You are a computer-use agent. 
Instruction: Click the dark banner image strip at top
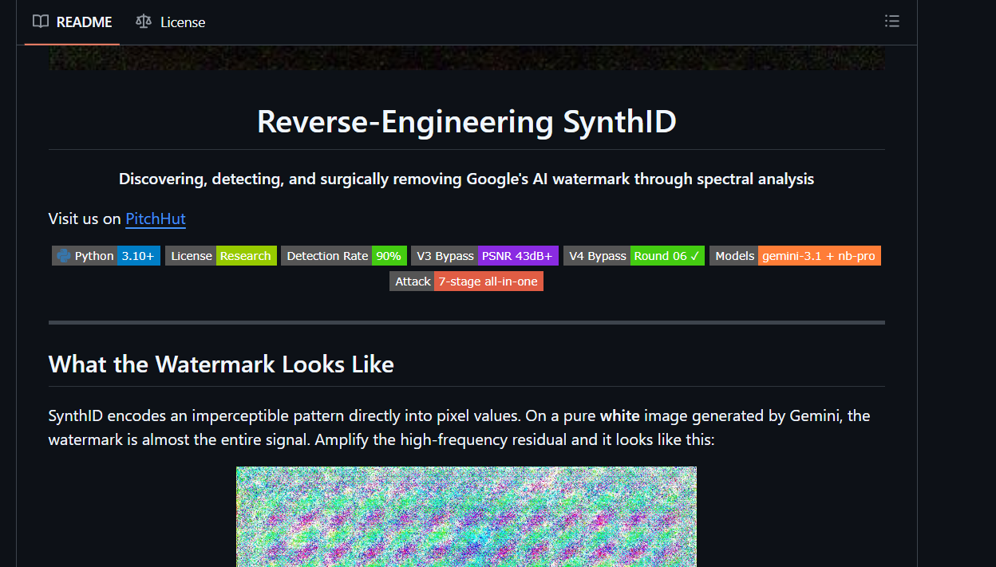point(466,58)
